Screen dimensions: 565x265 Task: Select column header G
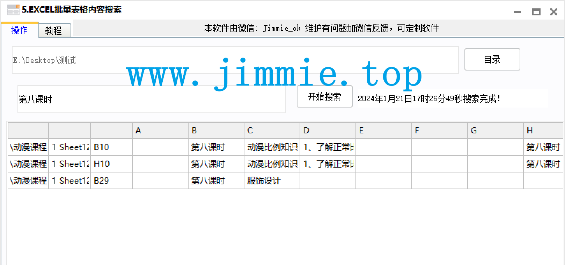pyautogui.click(x=496, y=131)
